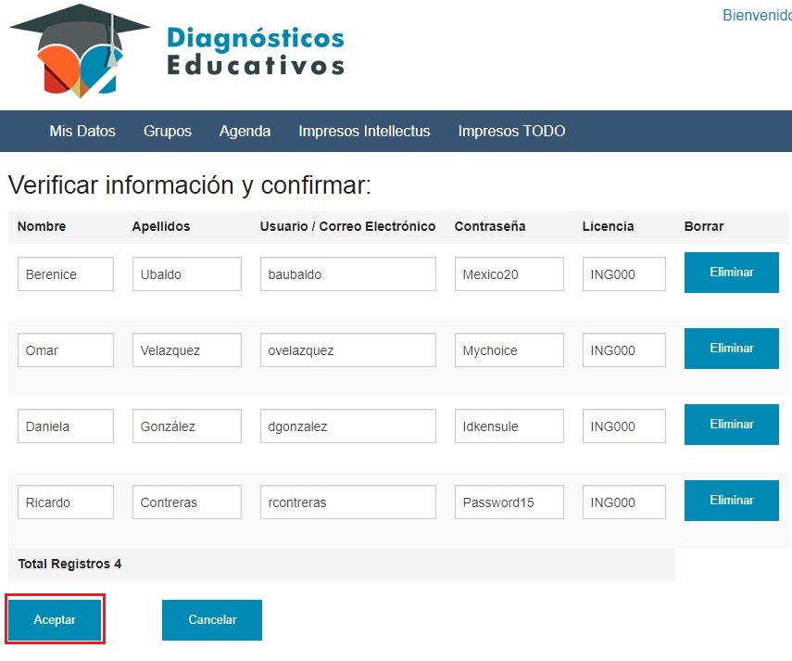
Task: Click the surname field with González
Action: (187, 426)
